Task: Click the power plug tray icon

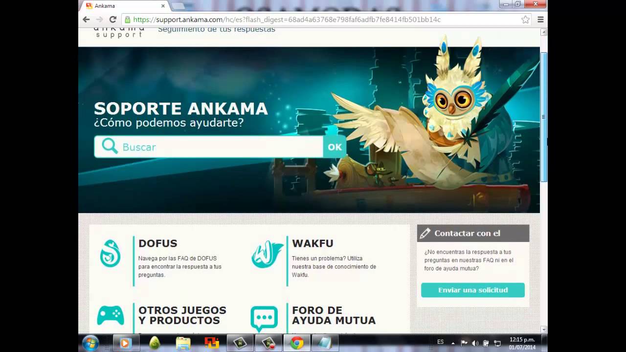Action: pyautogui.click(x=486, y=343)
